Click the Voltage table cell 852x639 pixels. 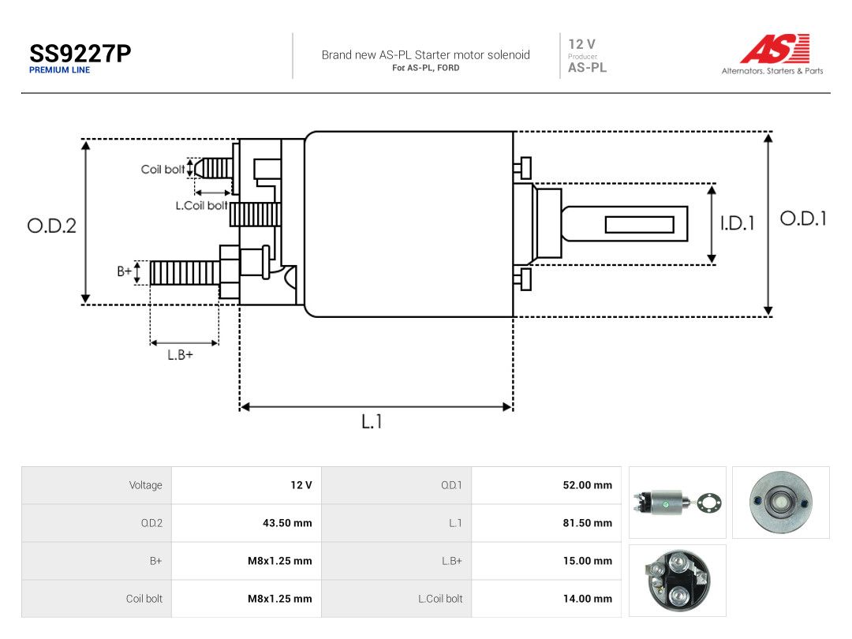click(x=97, y=485)
